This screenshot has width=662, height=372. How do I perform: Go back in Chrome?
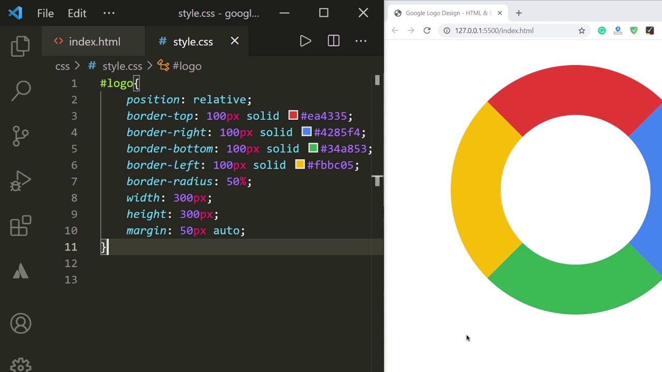(x=395, y=30)
